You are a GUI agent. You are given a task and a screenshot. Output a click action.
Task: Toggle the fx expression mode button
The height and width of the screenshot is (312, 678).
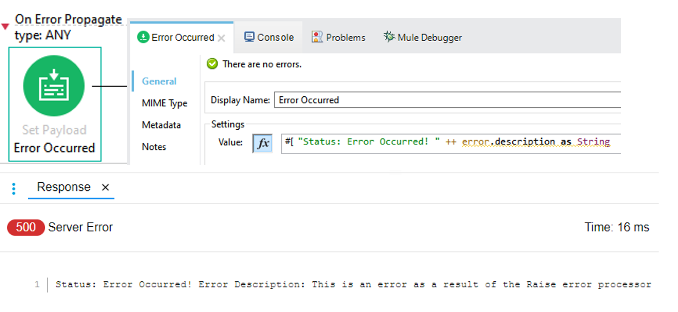(263, 143)
